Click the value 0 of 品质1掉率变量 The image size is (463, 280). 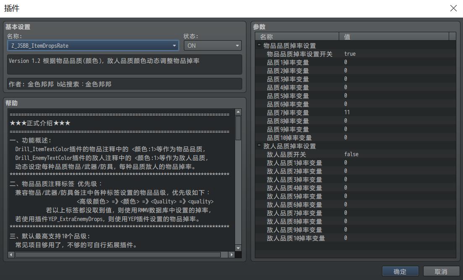[x=345, y=62]
